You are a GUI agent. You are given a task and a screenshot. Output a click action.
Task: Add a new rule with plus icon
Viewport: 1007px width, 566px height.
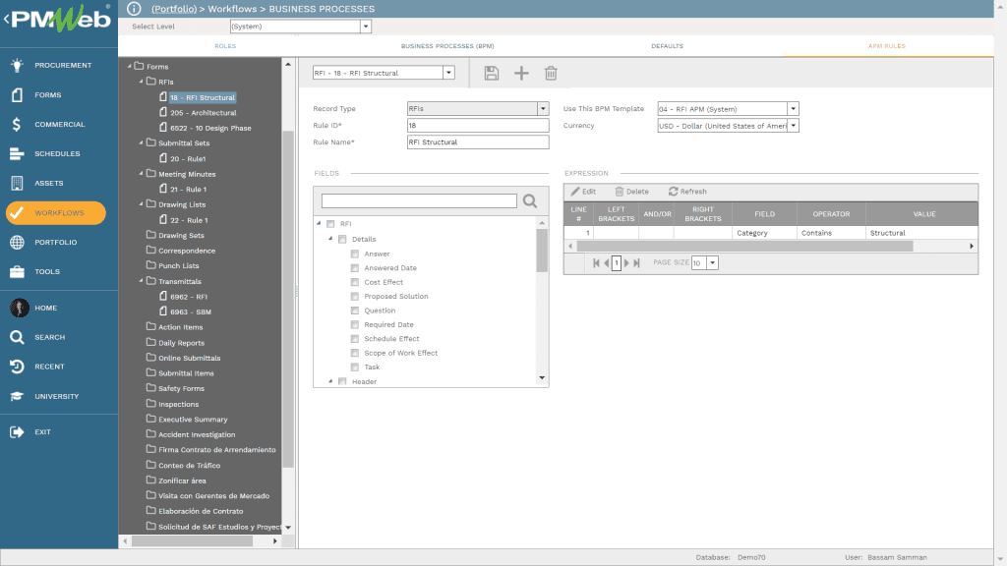coord(521,73)
